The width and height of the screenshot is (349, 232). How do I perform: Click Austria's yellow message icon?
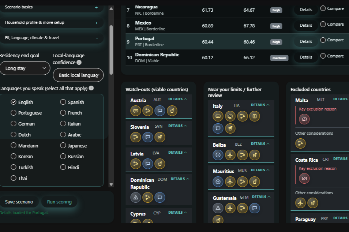click(x=136, y=111)
